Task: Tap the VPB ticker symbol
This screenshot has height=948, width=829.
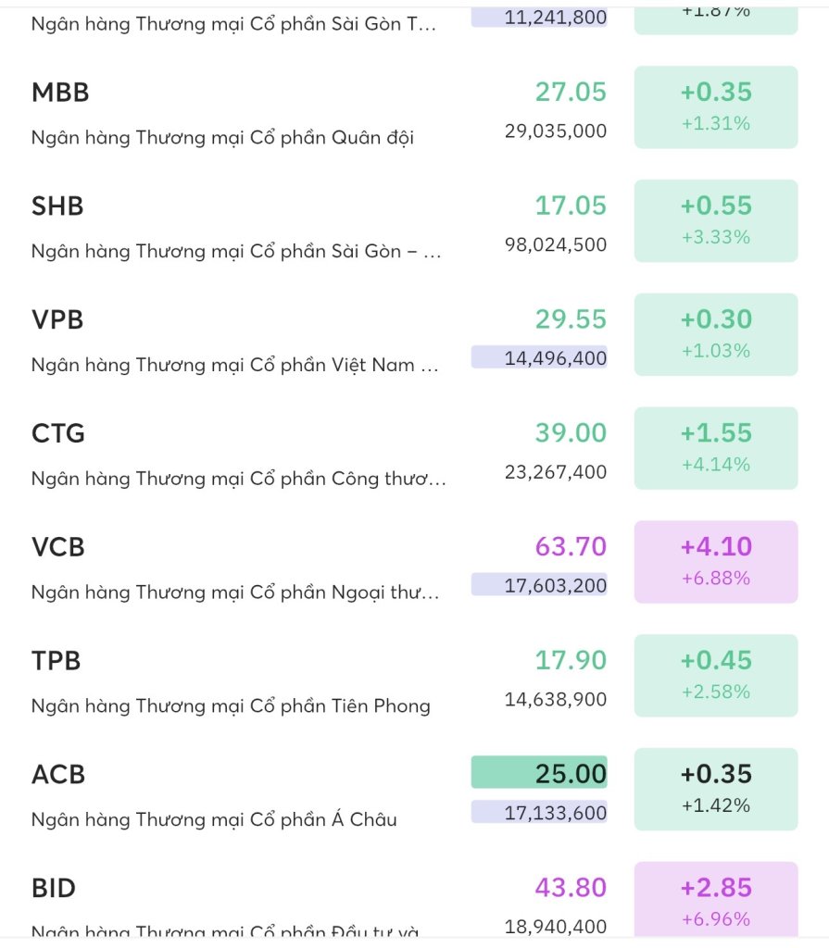Action: point(57,319)
